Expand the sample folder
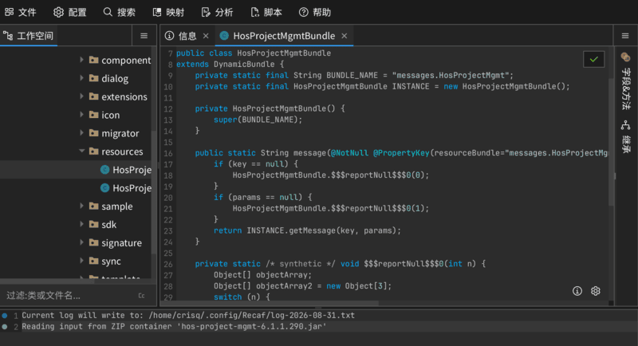This screenshot has height=346, width=638. (82, 206)
